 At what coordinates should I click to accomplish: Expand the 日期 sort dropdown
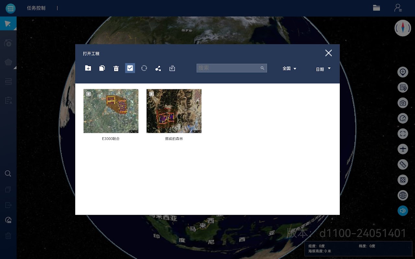(323, 69)
